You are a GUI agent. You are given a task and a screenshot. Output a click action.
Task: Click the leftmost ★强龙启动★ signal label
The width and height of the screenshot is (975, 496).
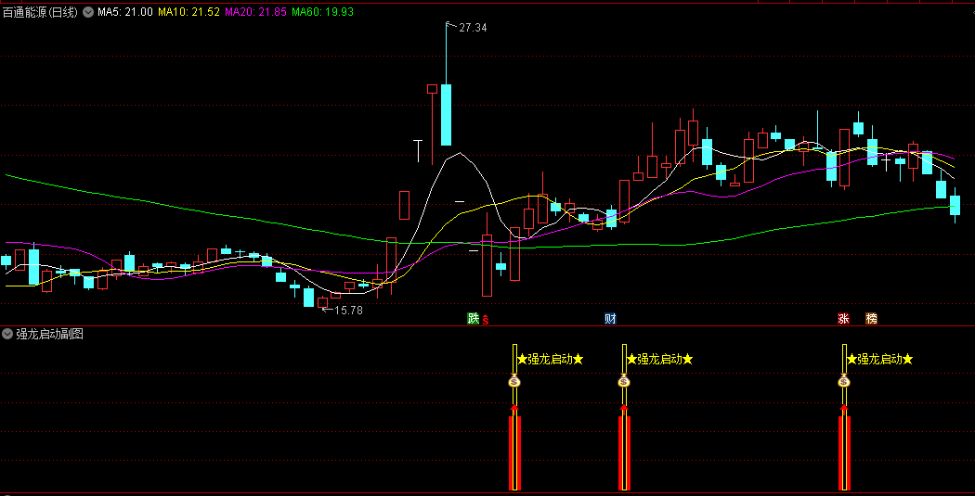(551, 359)
